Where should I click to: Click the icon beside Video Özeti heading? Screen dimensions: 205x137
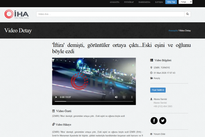pyautogui.click(x=53, y=111)
